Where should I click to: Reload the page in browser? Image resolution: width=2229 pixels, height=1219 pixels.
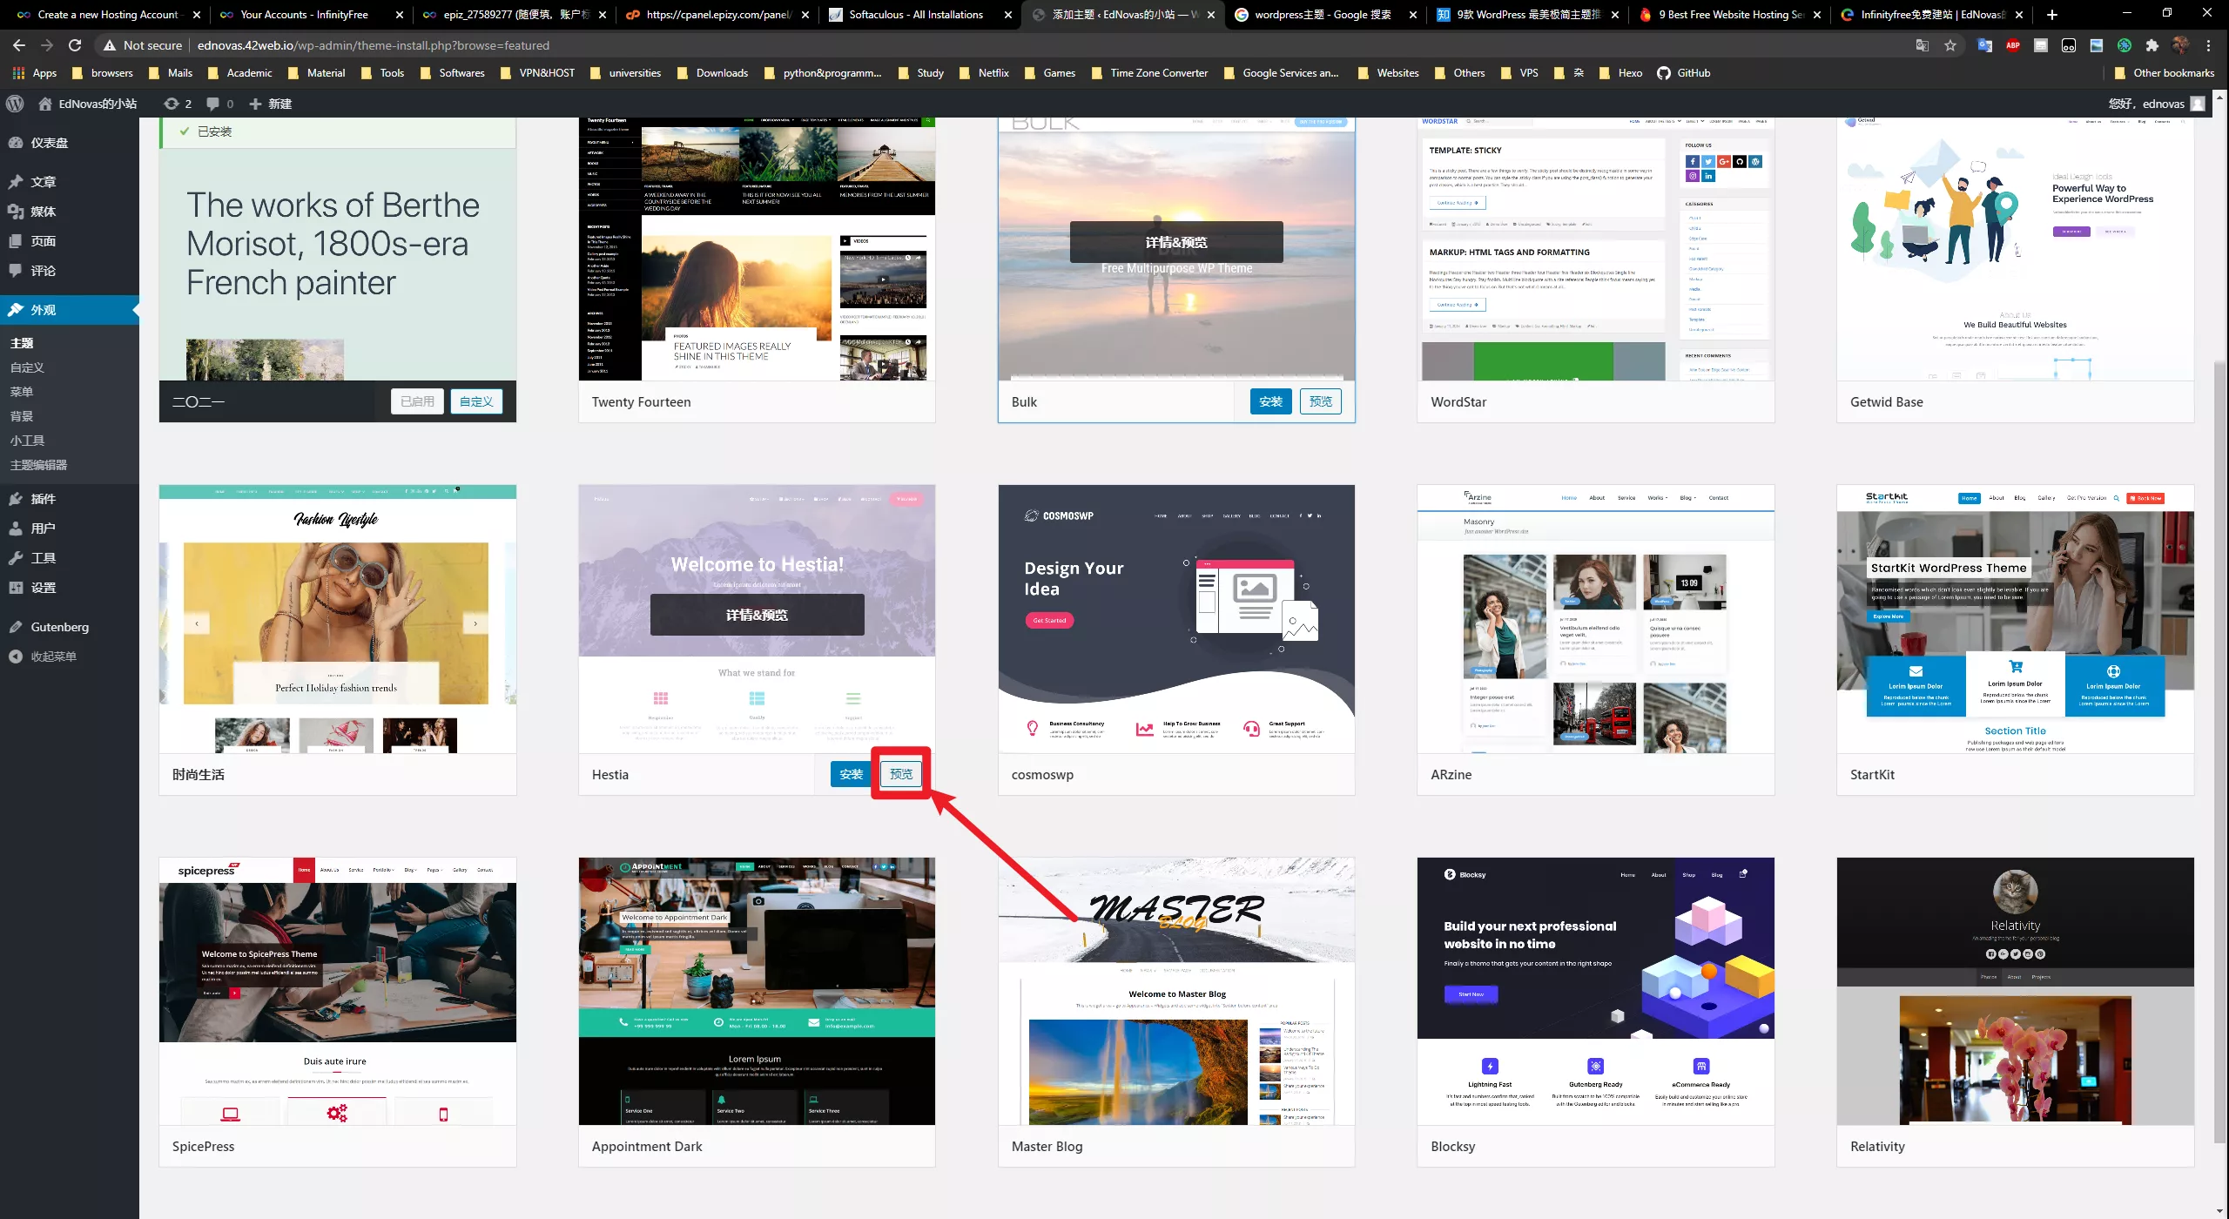(75, 45)
